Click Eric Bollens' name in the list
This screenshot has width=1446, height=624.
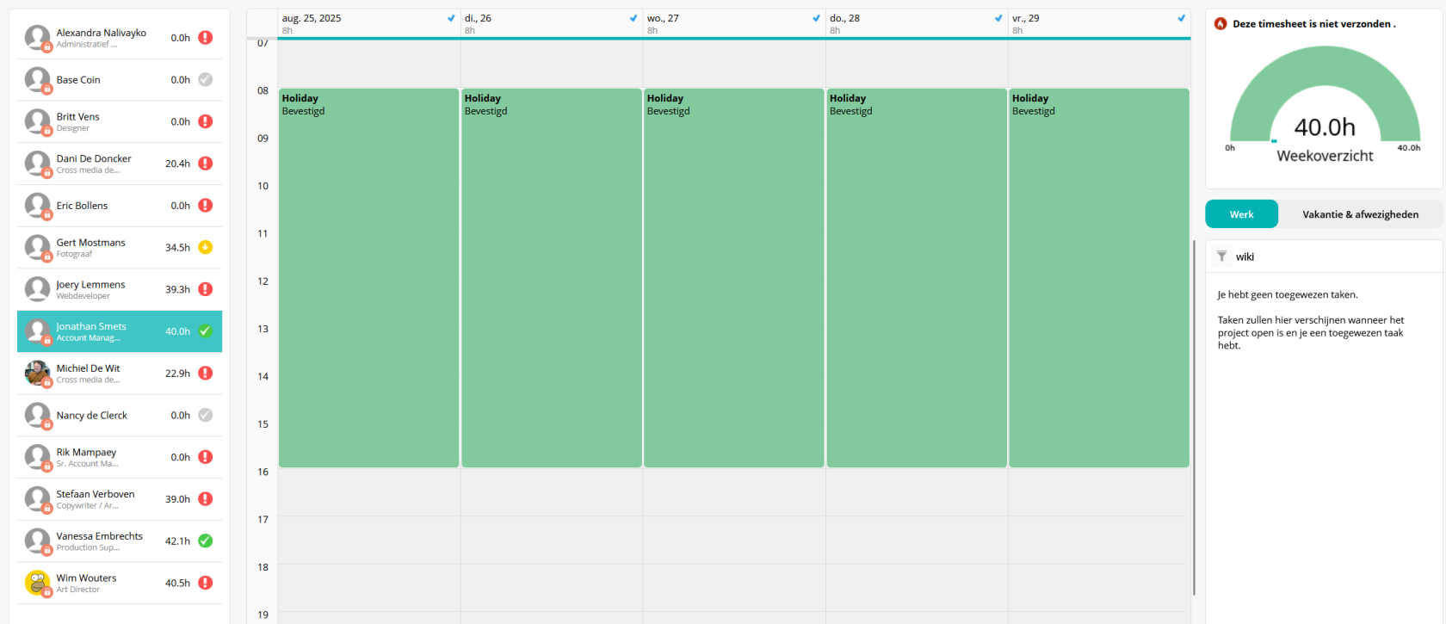[x=82, y=206]
